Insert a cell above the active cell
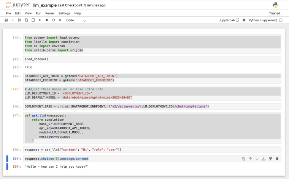Image resolution: width=289 pixels, height=179 pixels. (264, 159)
